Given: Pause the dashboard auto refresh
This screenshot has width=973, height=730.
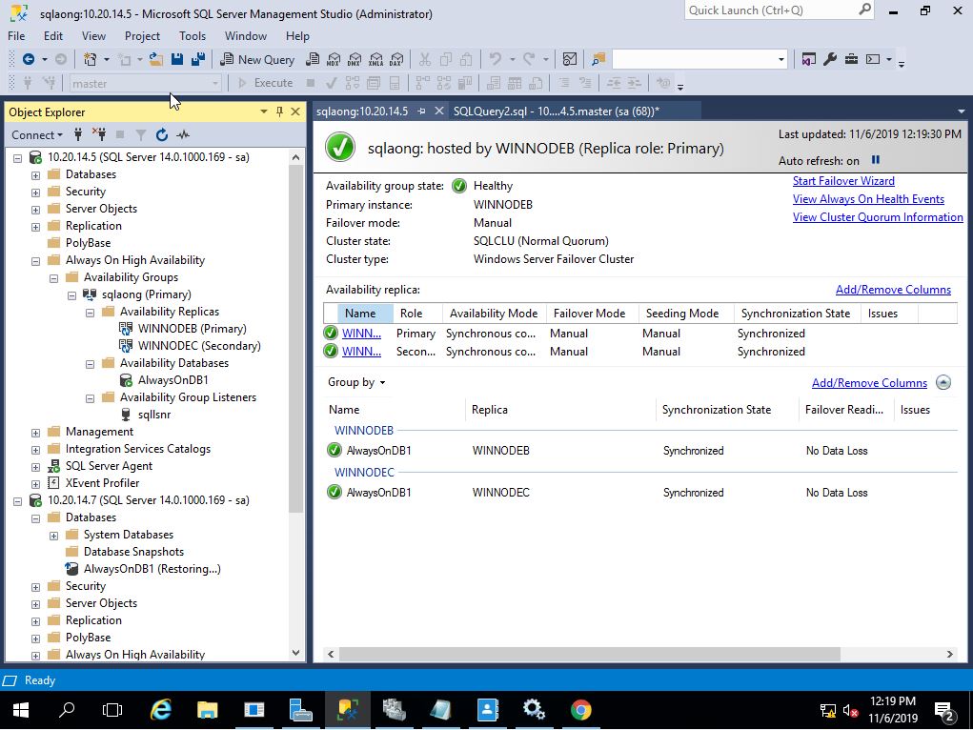Looking at the screenshot, I should 876,160.
